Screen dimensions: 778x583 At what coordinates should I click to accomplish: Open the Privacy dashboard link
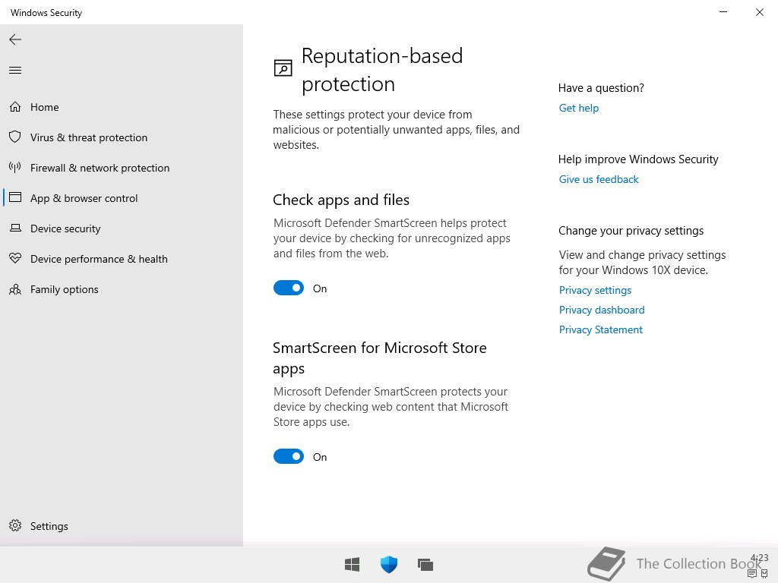[x=602, y=310]
